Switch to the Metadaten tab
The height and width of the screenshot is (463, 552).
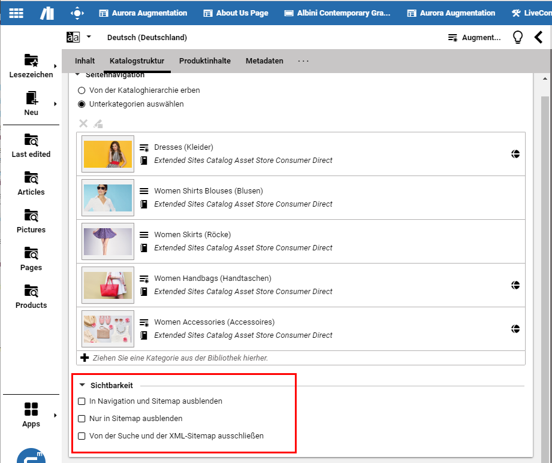point(264,61)
